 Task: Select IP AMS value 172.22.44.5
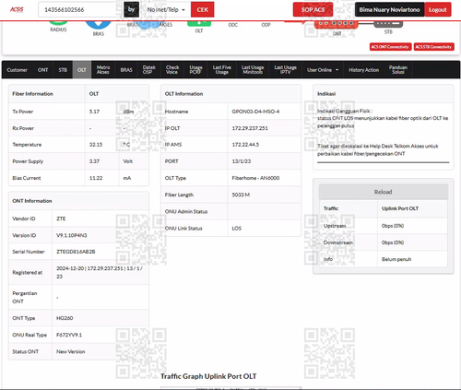(x=245, y=145)
